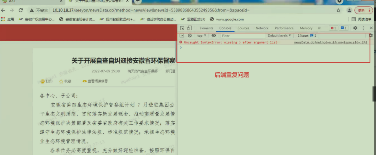This screenshot has width=376, height=155.
Task: Click the 1 Issue button in console
Action: click(x=307, y=36)
